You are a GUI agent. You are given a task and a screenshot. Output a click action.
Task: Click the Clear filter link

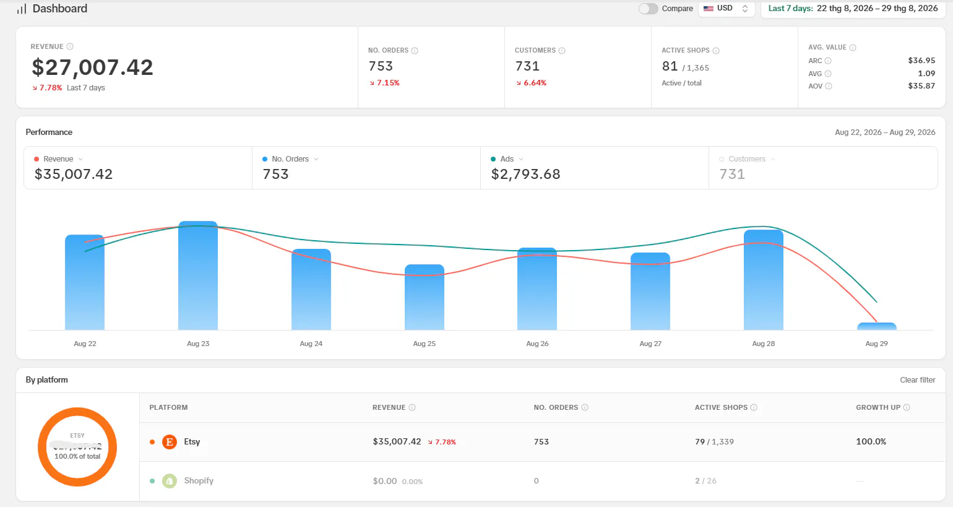[x=917, y=380]
